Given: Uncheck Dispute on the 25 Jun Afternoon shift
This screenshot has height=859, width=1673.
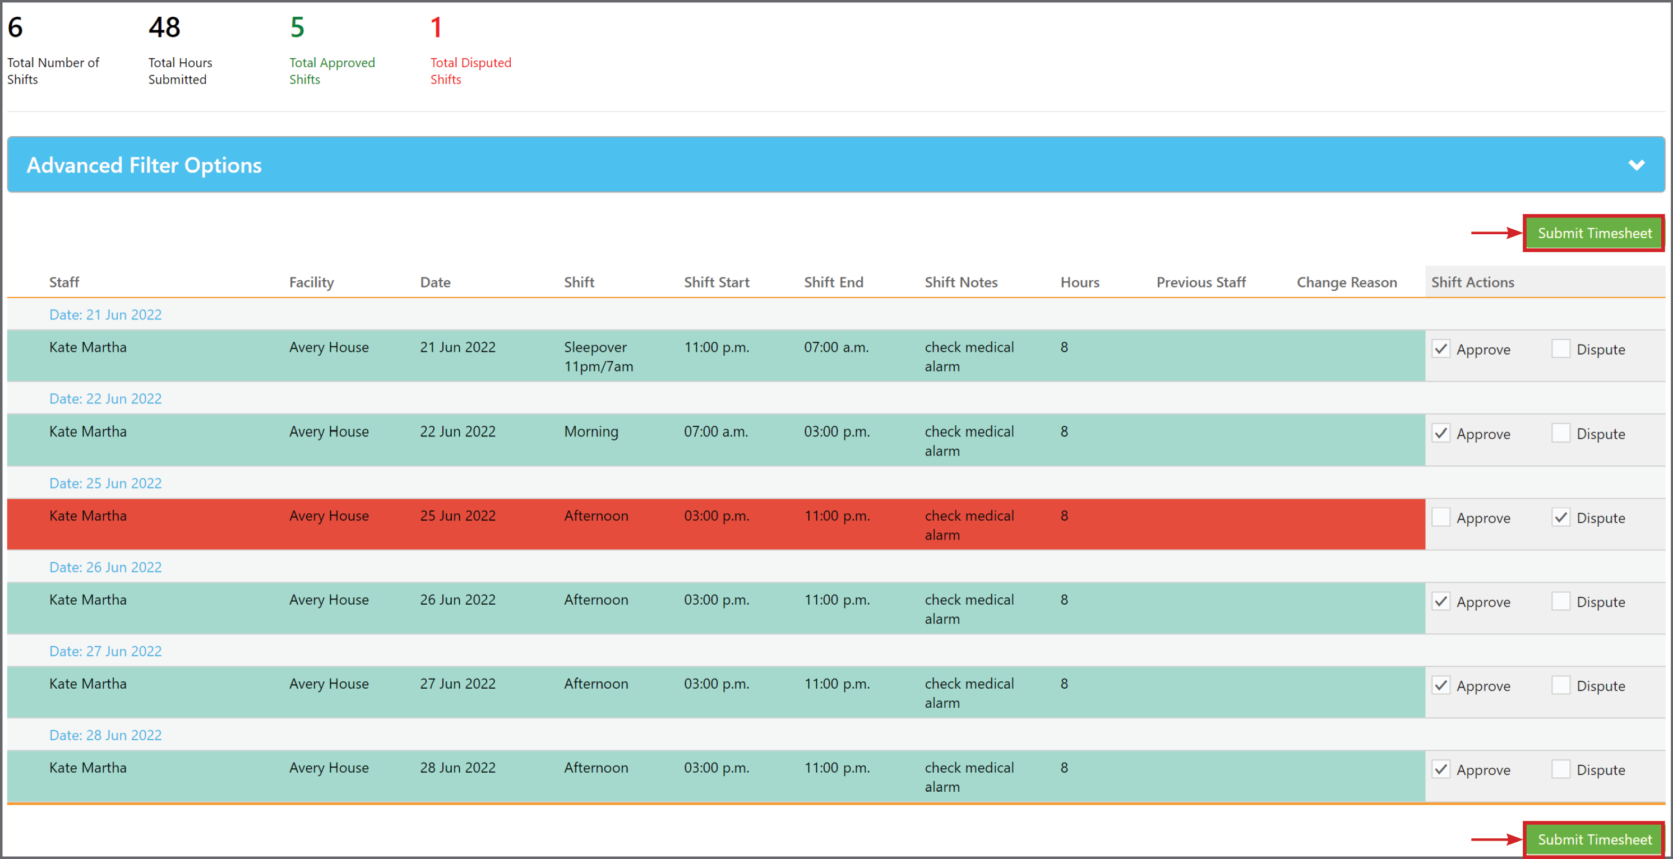Looking at the screenshot, I should [x=1561, y=517].
